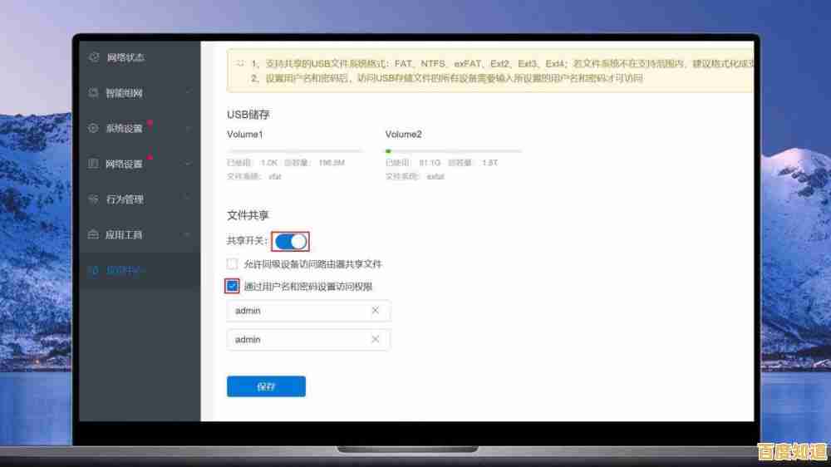831x467 pixels.
Task: Expand the 系统设置 chevron
Action: click(188, 128)
